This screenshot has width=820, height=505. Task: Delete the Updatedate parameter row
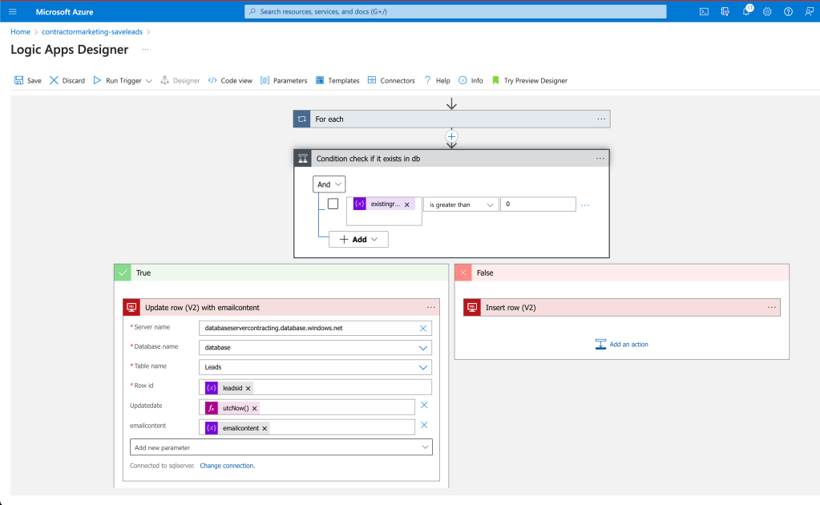(424, 405)
